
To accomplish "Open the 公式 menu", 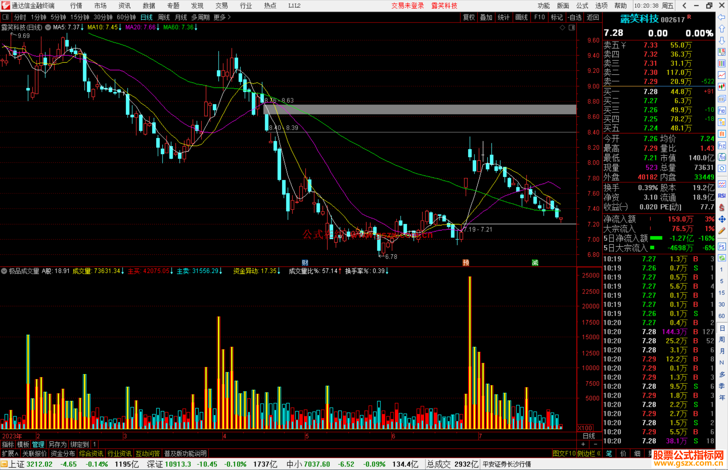I will click(x=582, y=6).
